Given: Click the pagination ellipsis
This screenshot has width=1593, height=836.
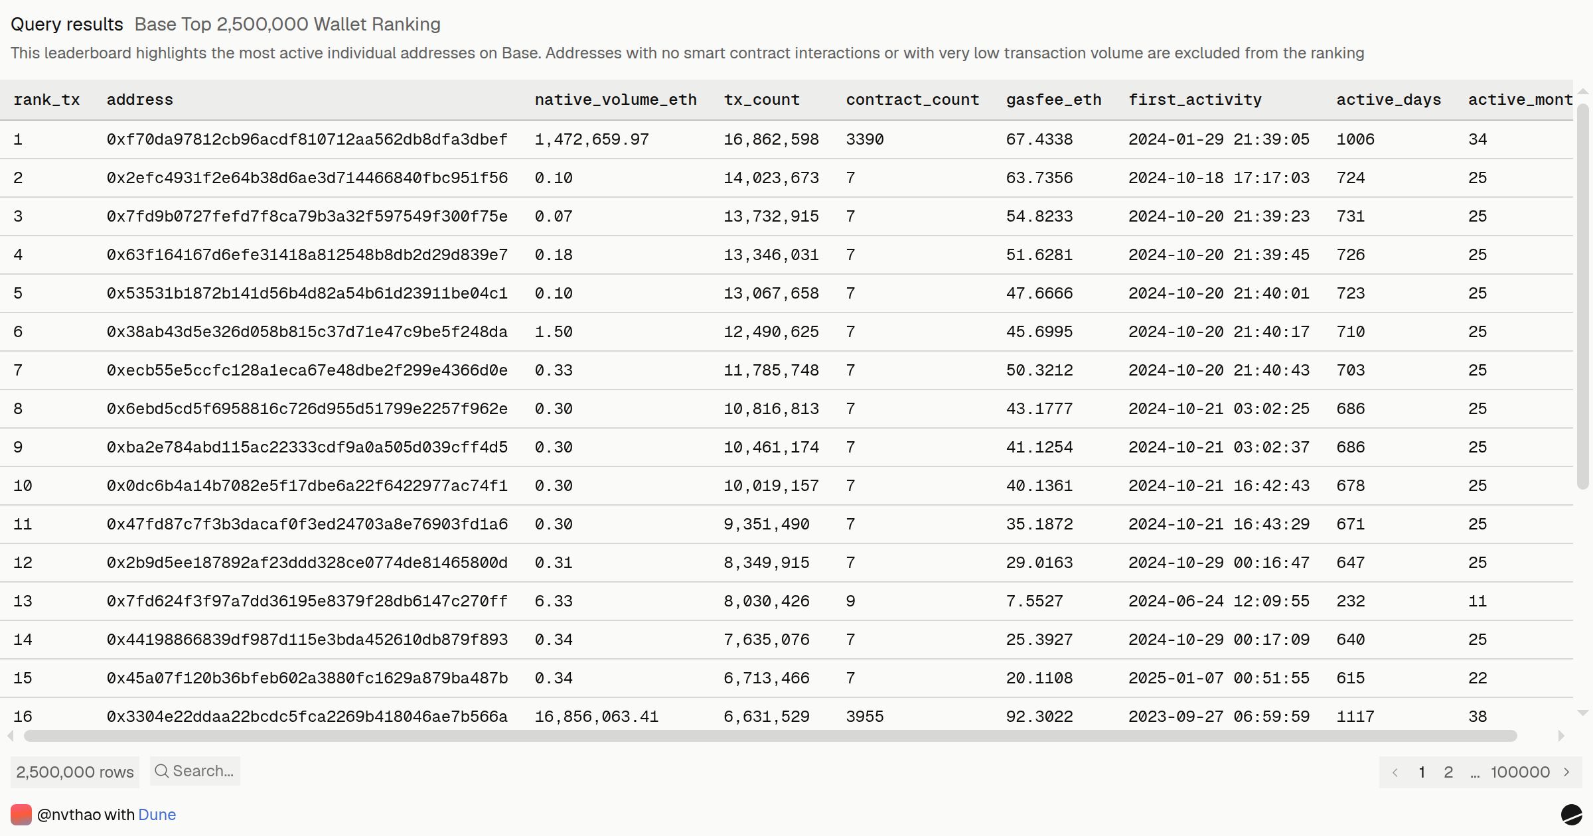Looking at the screenshot, I should tap(1475, 774).
